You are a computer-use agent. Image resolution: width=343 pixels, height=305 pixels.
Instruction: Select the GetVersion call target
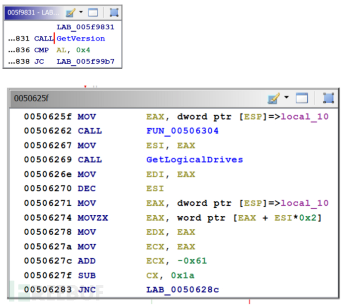coord(81,38)
